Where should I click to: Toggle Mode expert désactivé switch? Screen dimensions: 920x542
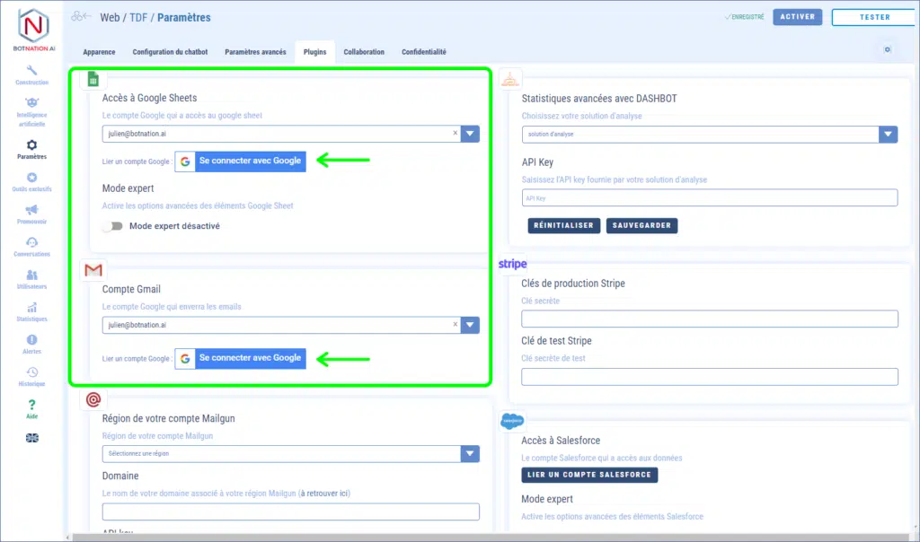(112, 226)
